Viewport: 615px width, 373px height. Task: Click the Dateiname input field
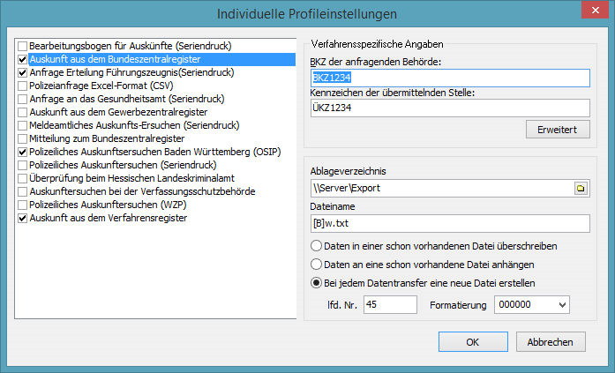447,223
